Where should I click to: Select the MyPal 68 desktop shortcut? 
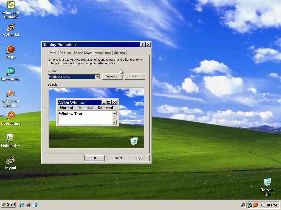11,30
